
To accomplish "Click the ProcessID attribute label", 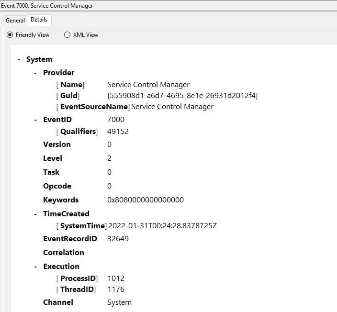I will pos(78,279).
